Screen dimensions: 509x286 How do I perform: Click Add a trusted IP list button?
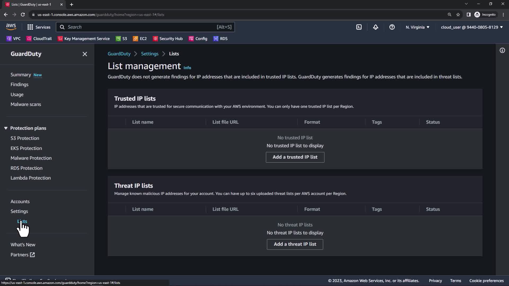[295, 157]
